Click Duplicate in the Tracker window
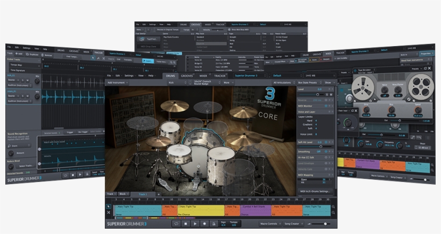This screenshot has width=441, height=234. click(32, 54)
